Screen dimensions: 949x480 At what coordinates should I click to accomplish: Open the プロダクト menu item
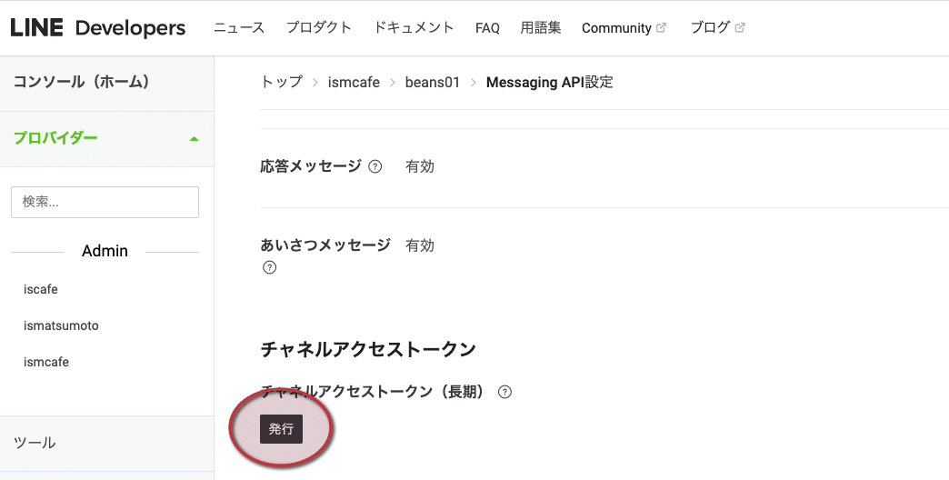click(x=319, y=28)
